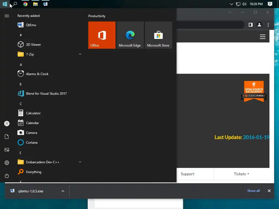The height and width of the screenshot is (209, 279).
Task: Open Chrome's three-dot menu
Action: pyautogui.click(x=268, y=25)
